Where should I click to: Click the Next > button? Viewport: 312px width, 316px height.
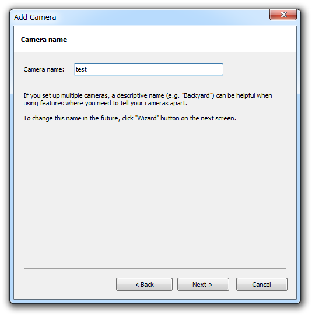click(203, 284)
